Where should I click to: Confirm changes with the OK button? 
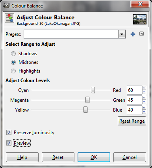point(94,157)
